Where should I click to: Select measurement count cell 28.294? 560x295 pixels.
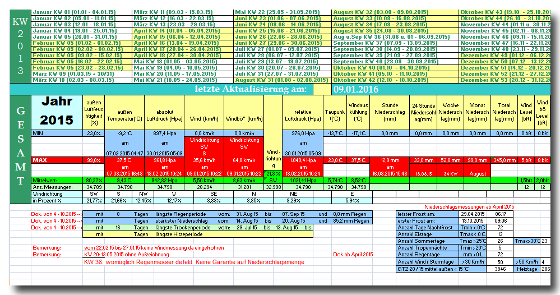[204, 187]
